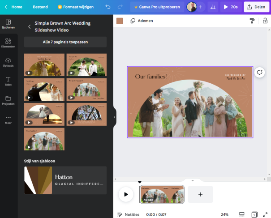Viewport: 271px width, 218px height.
Task: Open the 24% zoom level control
Action: coord(224,214)
